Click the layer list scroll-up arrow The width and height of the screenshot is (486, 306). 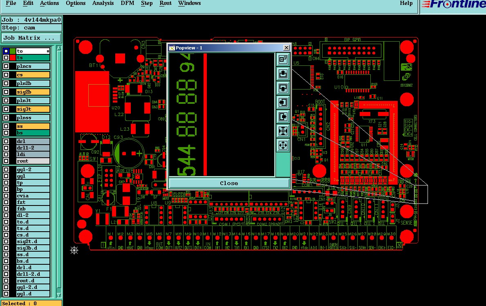pos(59,48)
